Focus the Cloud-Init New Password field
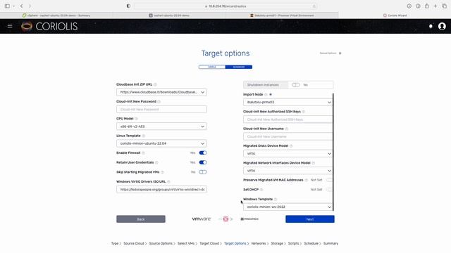This screenshot has width=451, height=253. point(161,110)
